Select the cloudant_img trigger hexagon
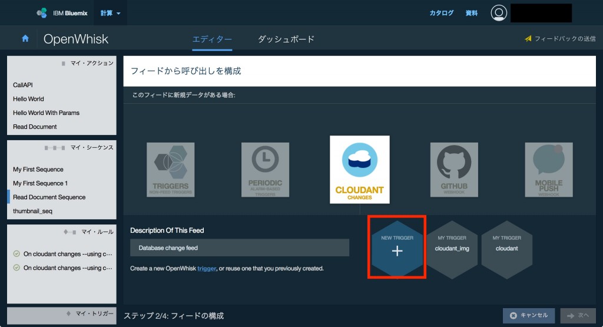The width and height of the screenshot is (603, 327). click(x=452, y=249)
